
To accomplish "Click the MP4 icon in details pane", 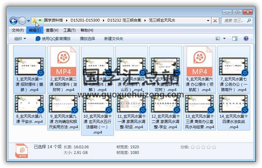I will pyautogui.click(x=21, y=151).
